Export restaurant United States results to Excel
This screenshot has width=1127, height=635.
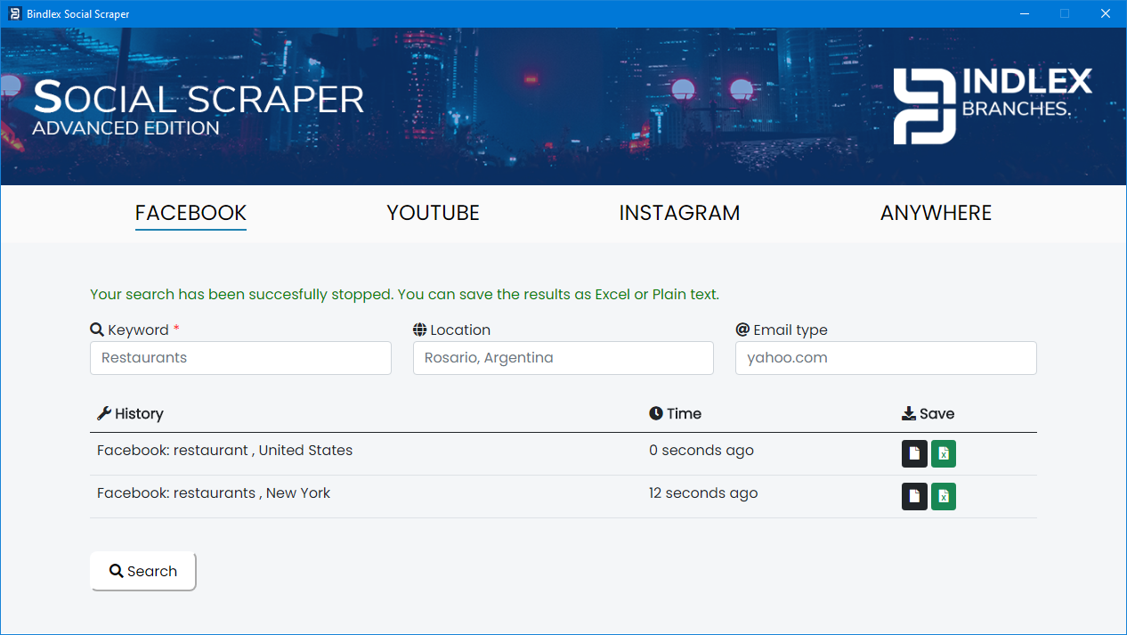coord(944,453)
